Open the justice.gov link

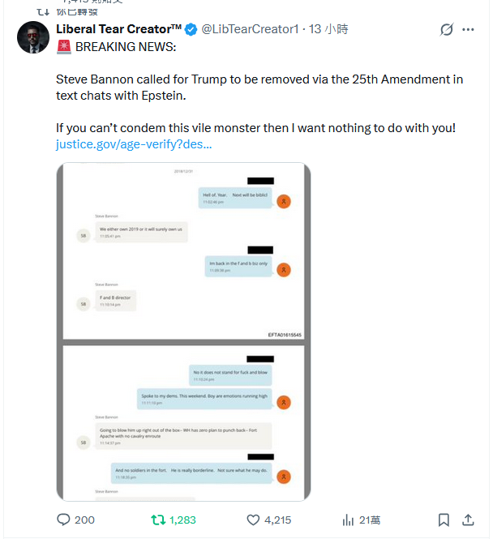point(134,144)
